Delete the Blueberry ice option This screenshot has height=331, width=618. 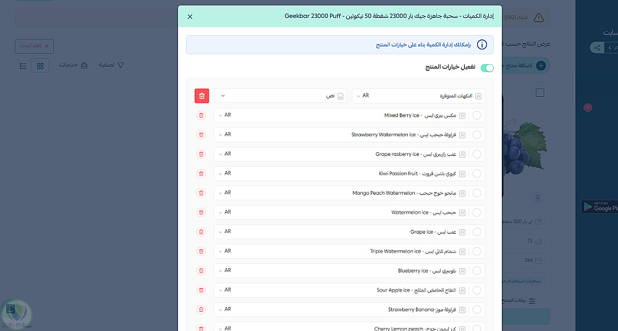click(201, 271)
